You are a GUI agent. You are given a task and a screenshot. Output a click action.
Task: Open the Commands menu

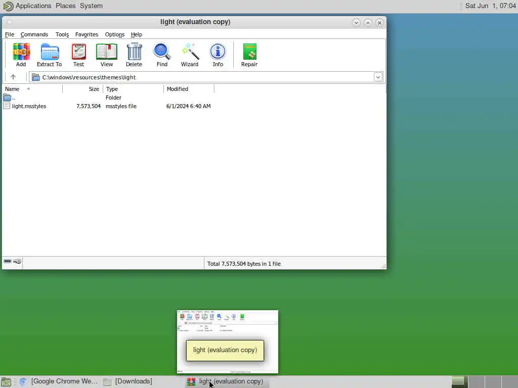point(34,34)
